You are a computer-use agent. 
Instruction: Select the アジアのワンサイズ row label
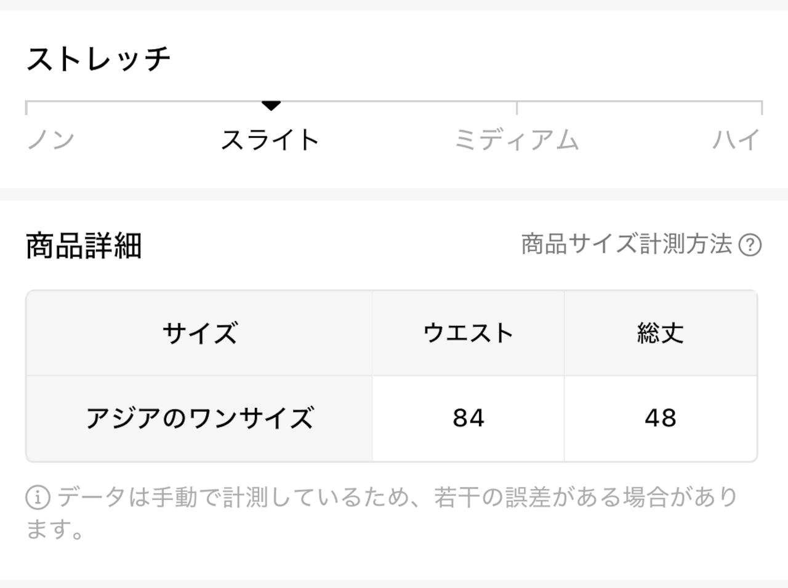(199, 418)
